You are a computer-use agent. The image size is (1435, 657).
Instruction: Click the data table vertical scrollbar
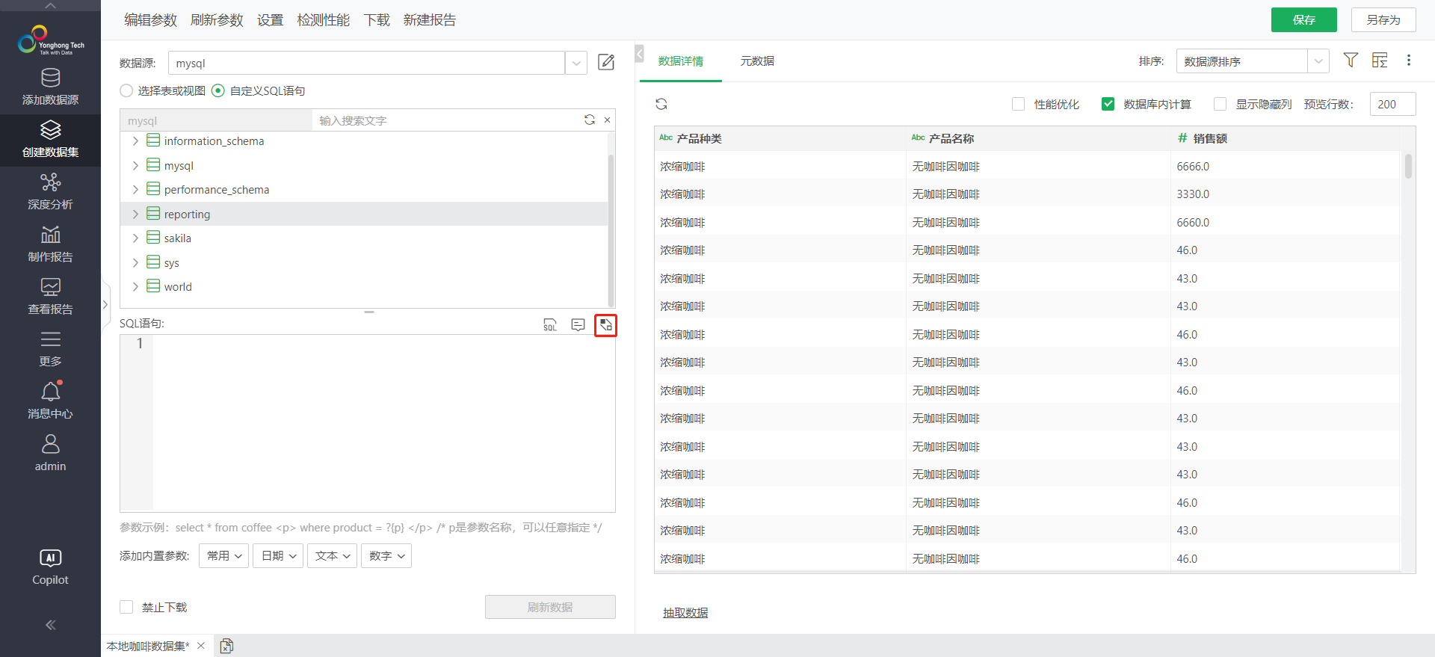click(x=1408, y=167)
